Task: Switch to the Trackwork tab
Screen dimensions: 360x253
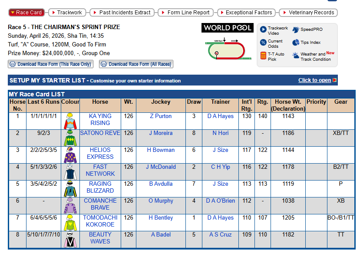Action: [x=69, y=13]
